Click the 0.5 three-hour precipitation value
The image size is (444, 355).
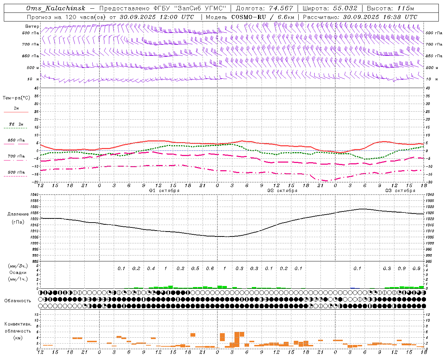click(195, 268)
